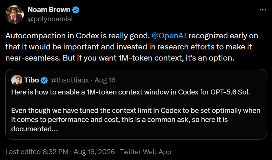
Task: Open the @thsottiaux handle
Action: [70, 80]
